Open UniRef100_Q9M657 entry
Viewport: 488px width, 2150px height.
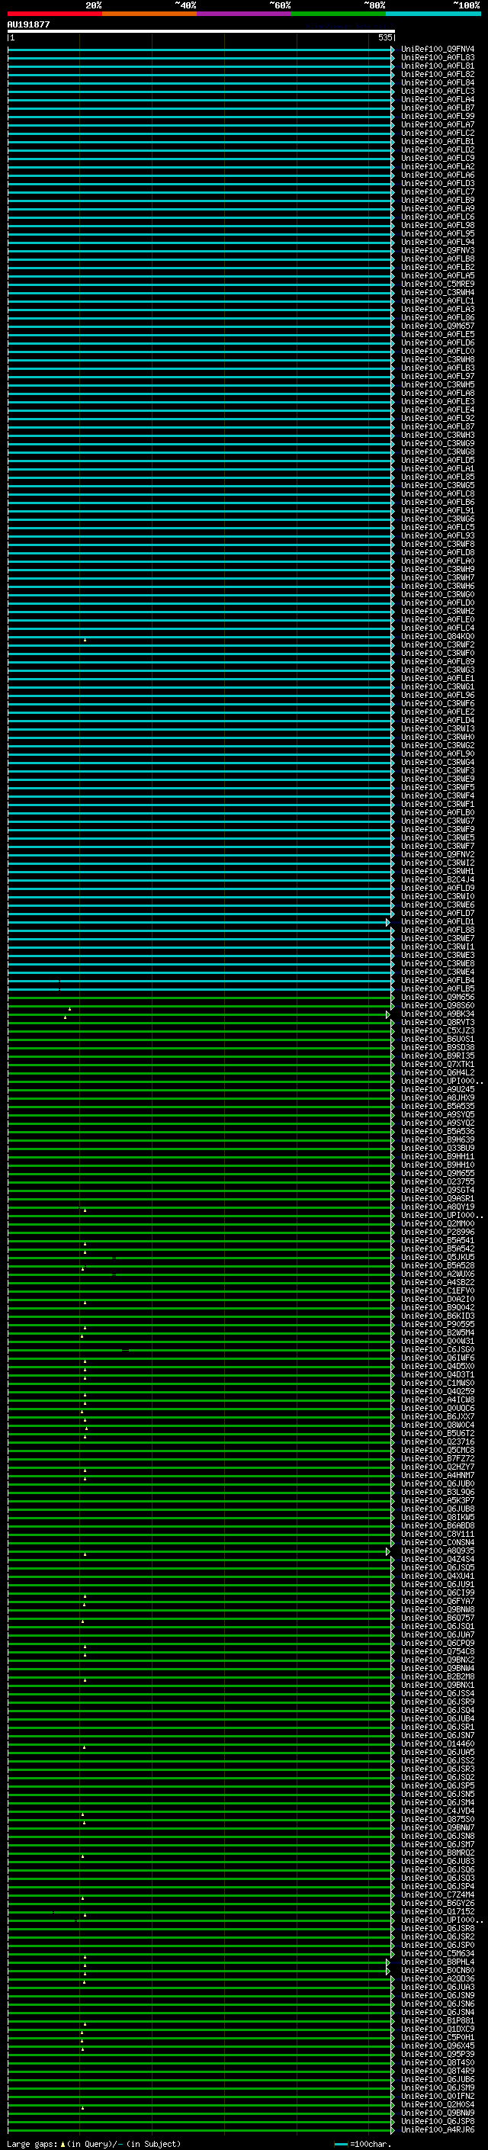[437, 326]
